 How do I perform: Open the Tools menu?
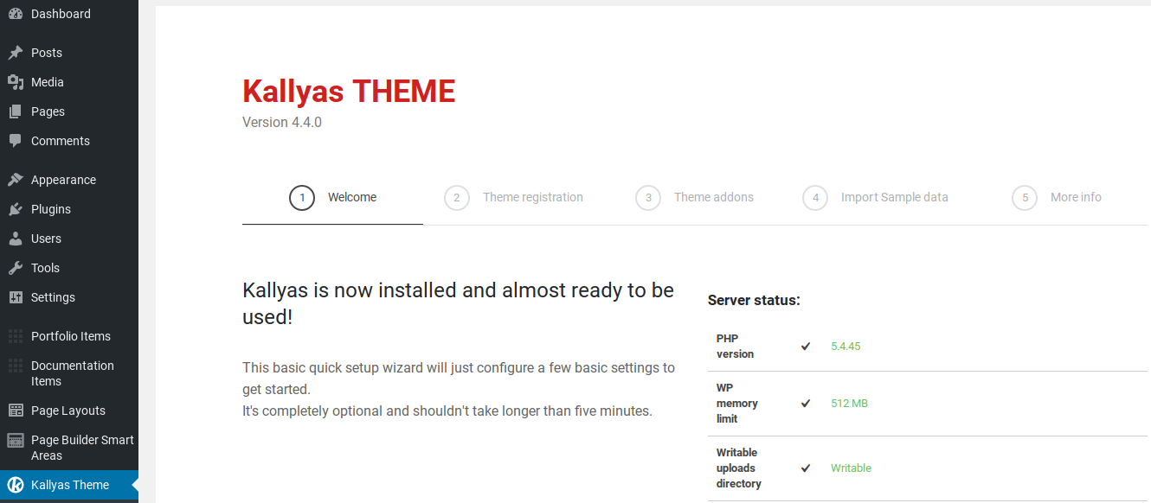(x=69, y=268)
